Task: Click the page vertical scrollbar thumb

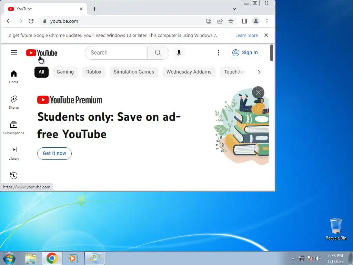Action: 272,53
